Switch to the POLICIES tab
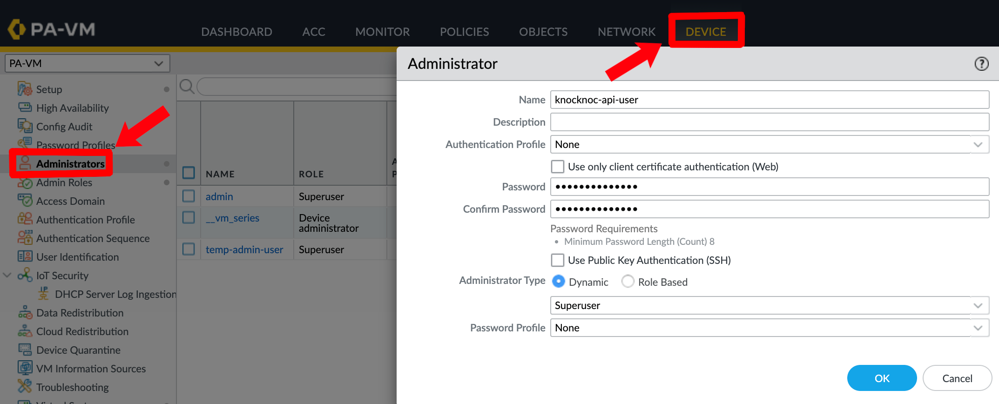The width and height of the screenshot is (999, 404). [464, 32]
